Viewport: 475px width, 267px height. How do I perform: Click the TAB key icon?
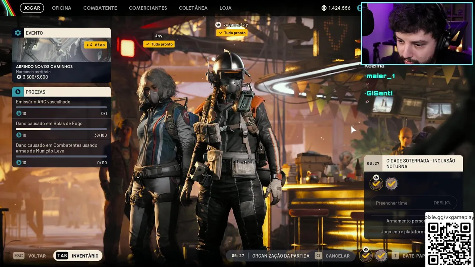(x=62, y=256)
